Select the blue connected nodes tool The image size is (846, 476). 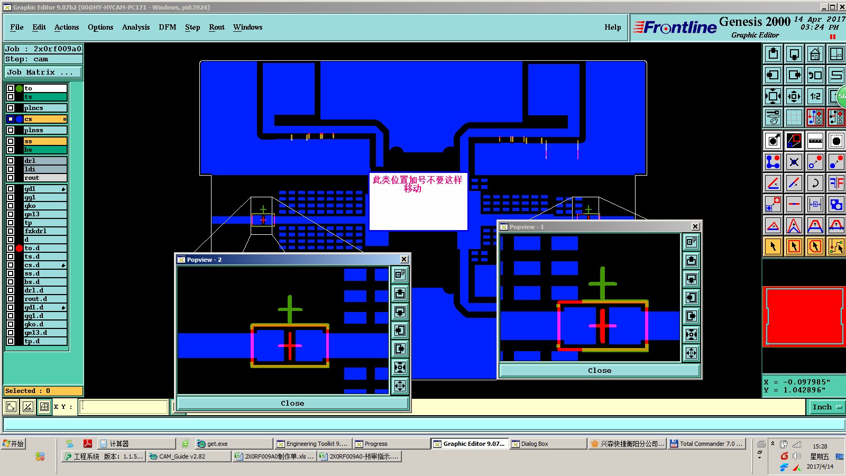click(773, 162)
